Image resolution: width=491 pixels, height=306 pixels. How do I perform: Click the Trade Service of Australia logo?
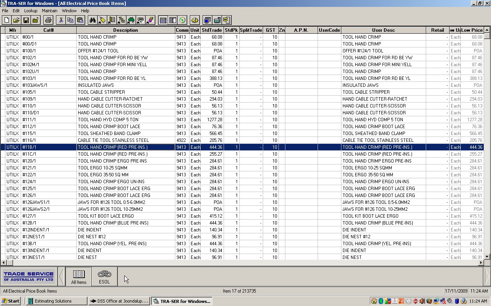point(29,276)
